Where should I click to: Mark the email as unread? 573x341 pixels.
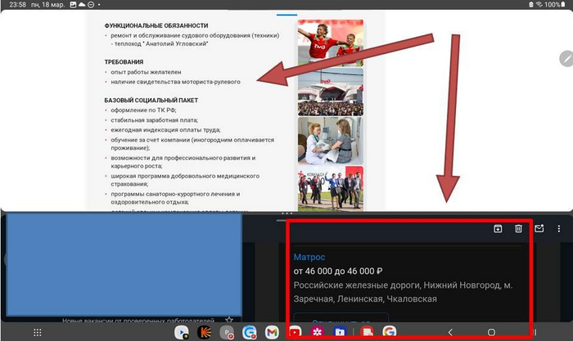539,228
